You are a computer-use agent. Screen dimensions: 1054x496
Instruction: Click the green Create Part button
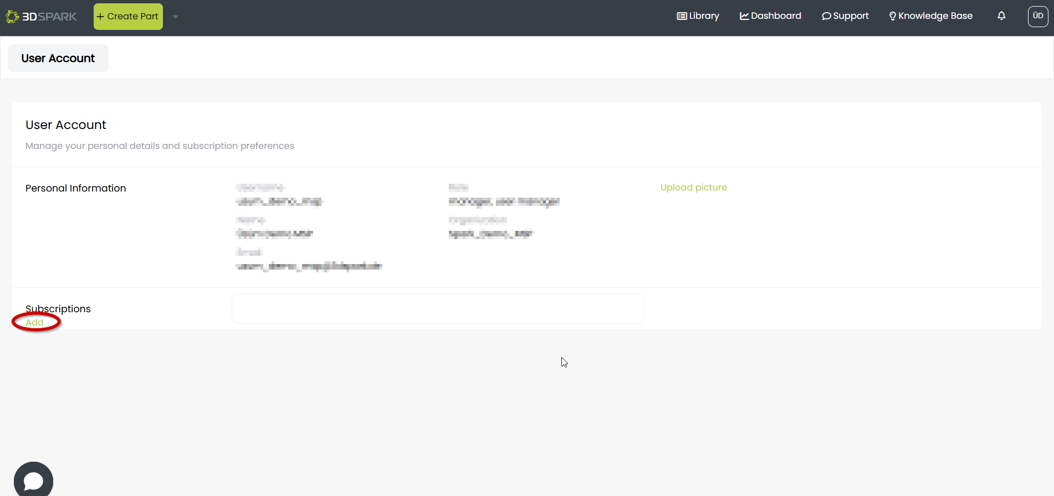click(128, 17)
